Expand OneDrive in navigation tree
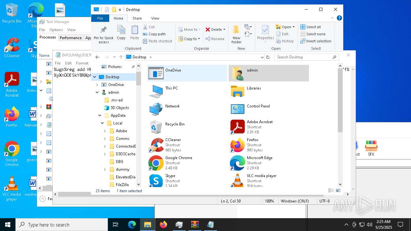 tap(97, 85)
